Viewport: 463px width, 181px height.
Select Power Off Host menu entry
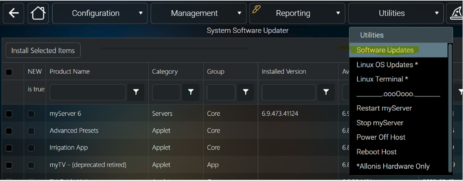pos(398,137)
